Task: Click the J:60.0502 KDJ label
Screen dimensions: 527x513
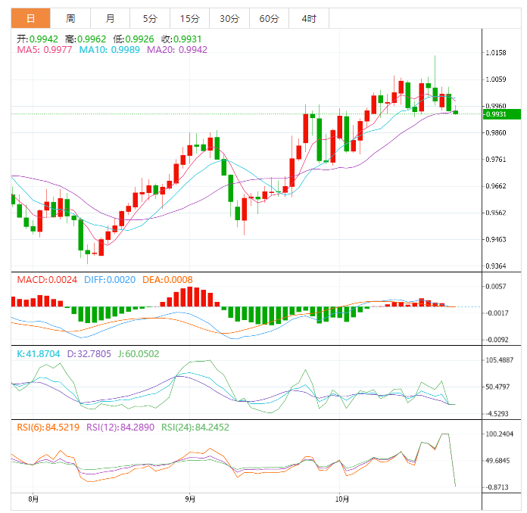Action: (139, 354)
